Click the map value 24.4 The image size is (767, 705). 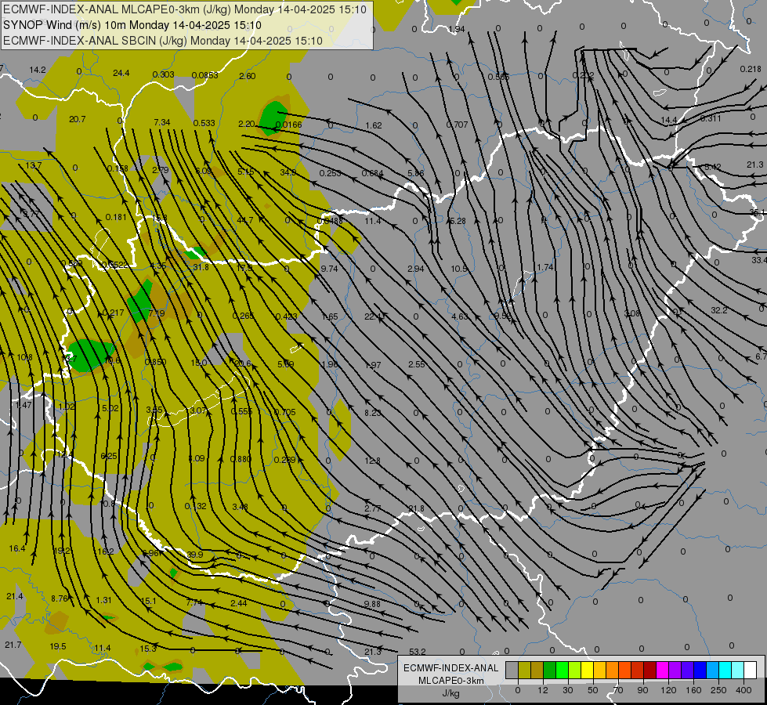pyautogui.click(x=121, y=73)
